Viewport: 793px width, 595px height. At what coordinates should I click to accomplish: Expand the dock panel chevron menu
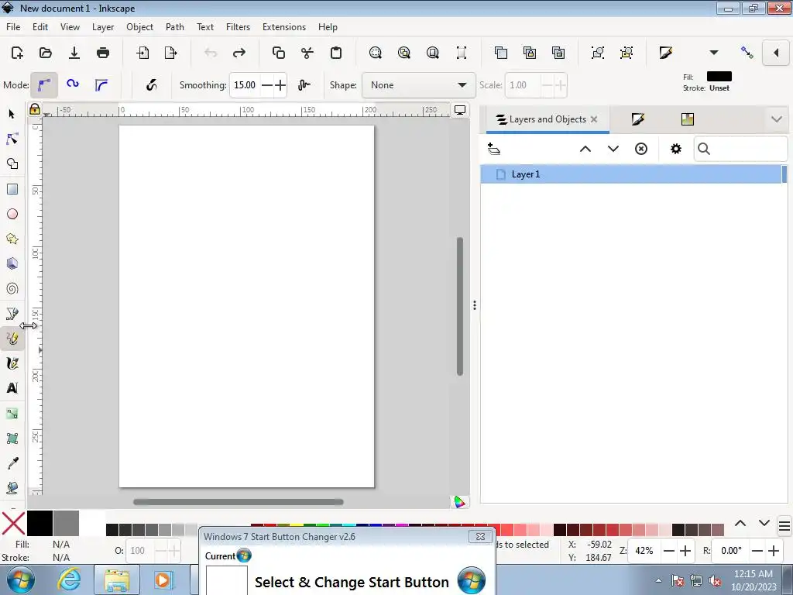coord(776,119)
